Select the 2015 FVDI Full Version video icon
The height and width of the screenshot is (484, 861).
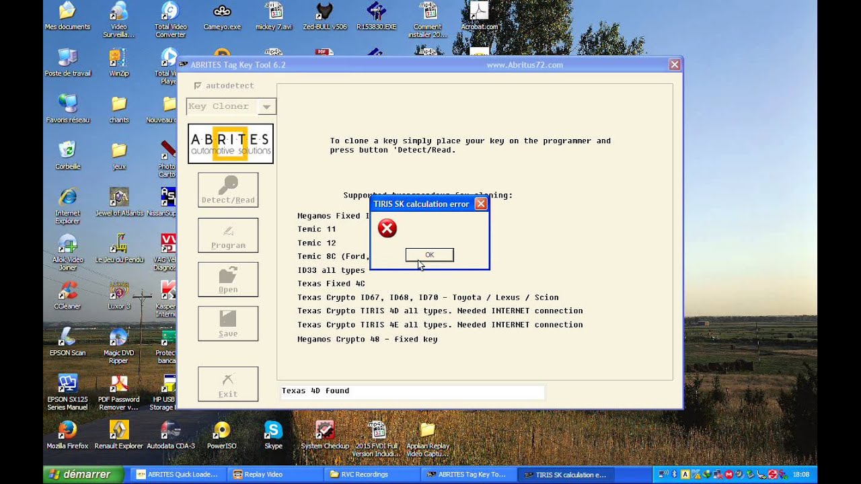click(376, 438)
